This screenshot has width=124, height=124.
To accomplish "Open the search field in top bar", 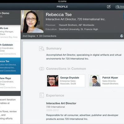I will click(x=119, y=7).
